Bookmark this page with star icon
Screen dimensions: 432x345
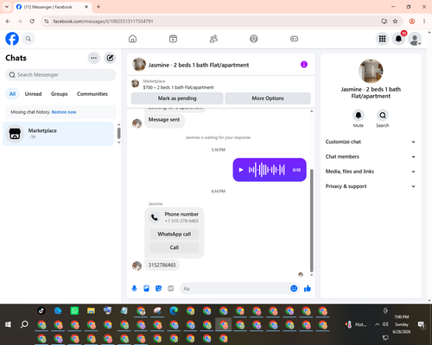[x=395, y=21]
